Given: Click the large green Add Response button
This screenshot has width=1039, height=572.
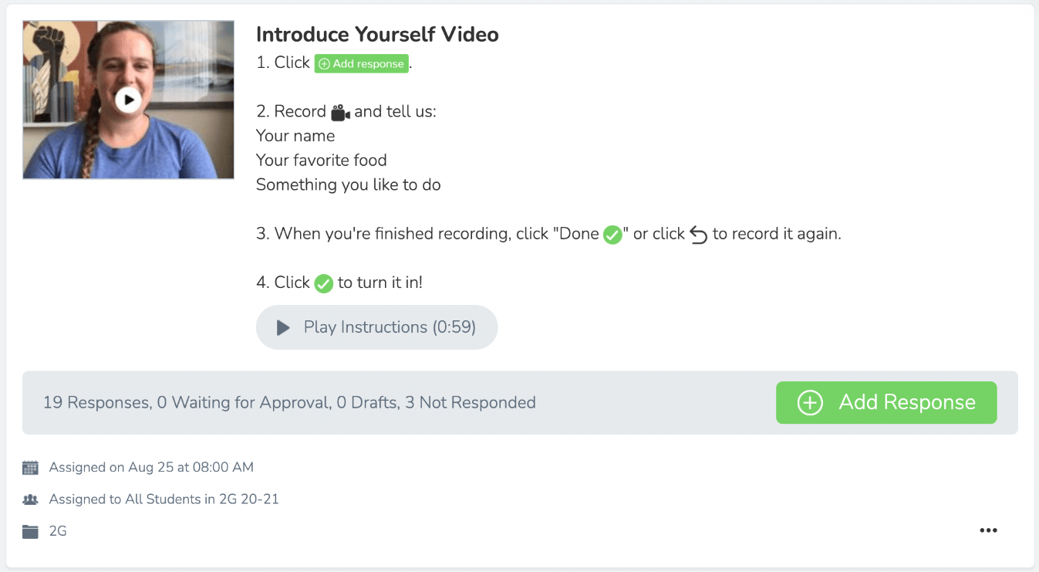Looking at the screenshot, I should (886, 402).
